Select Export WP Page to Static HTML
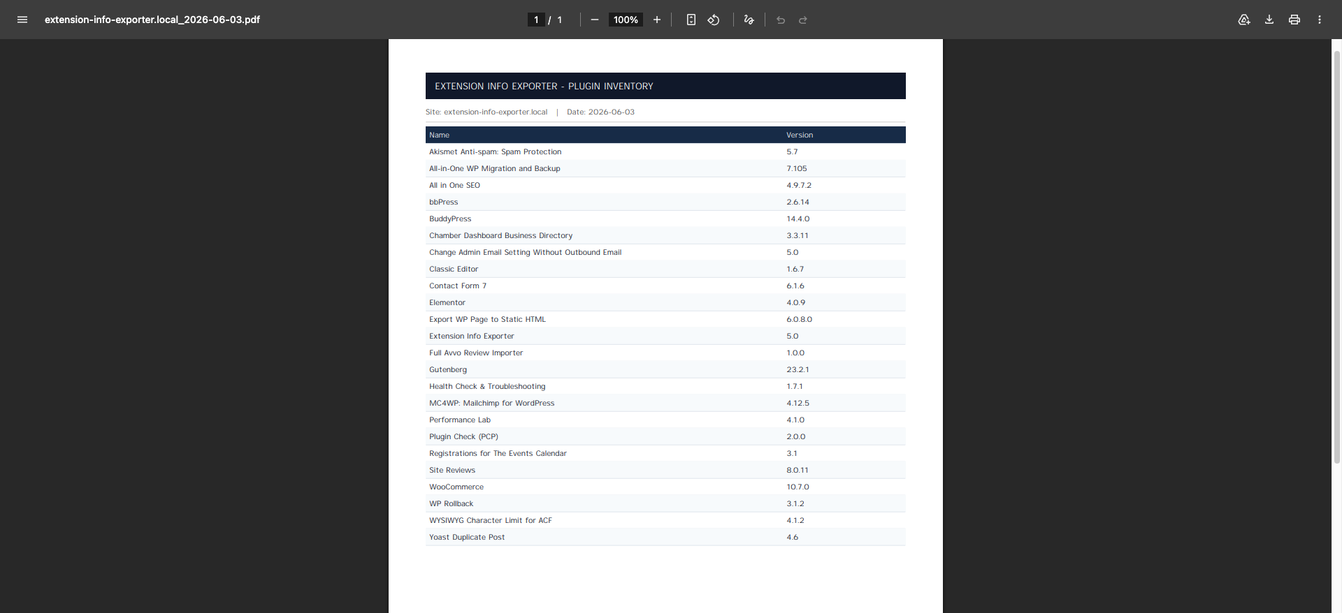This screenshot has width=1342, height=613. coord(487,319)
